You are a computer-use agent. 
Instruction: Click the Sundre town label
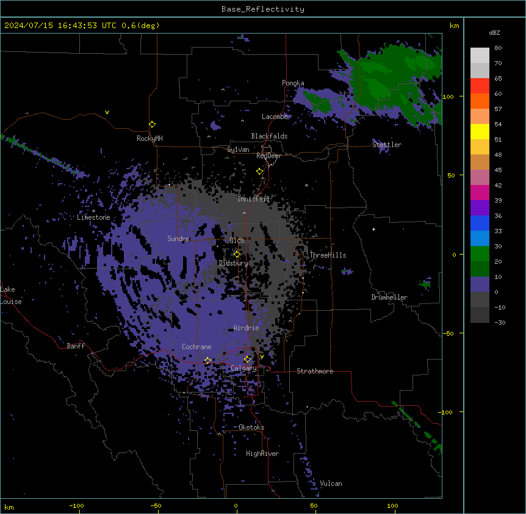[178, 239]
